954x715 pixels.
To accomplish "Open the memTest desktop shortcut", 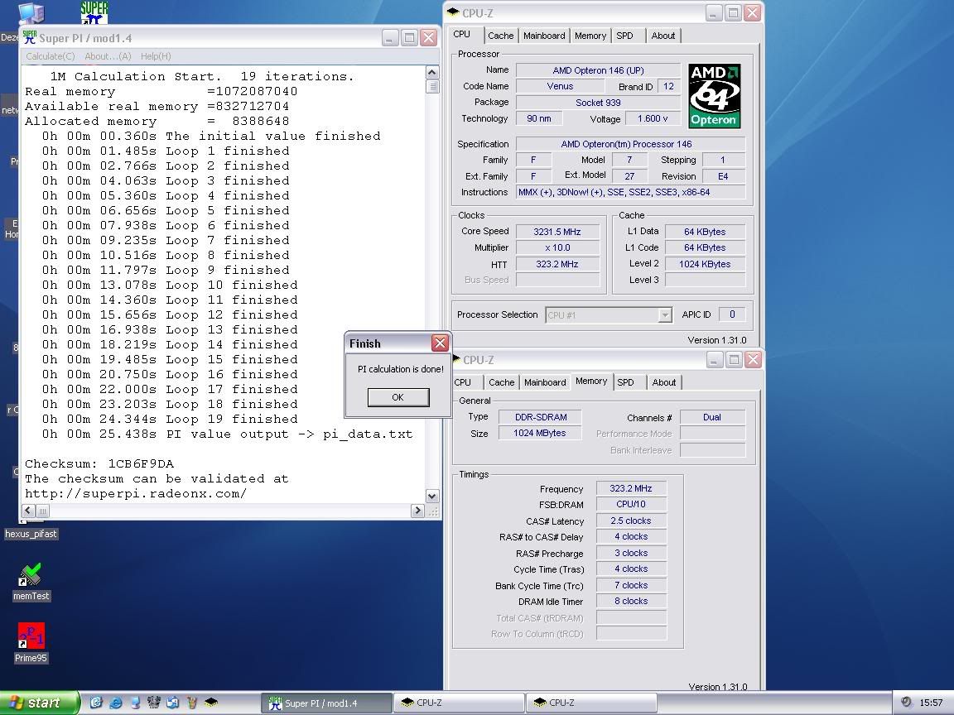I will point(31,581).
